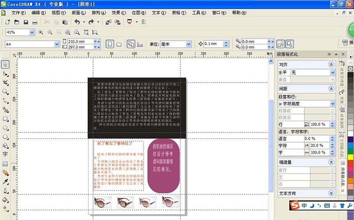Open the A4 paper size dropdown

click(x=57, y=44)
